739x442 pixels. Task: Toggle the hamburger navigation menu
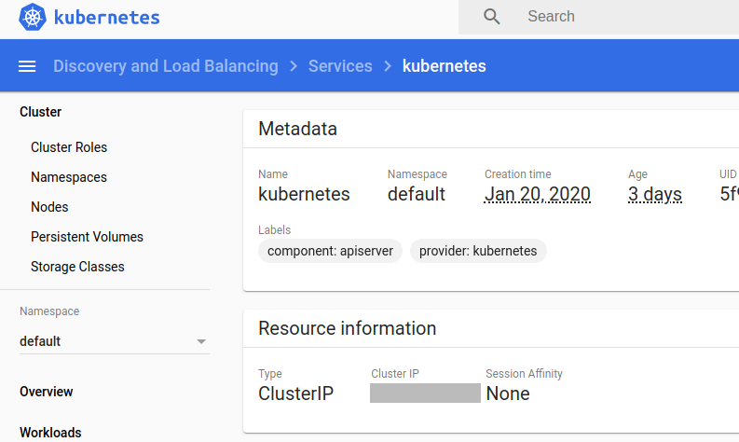28,66
